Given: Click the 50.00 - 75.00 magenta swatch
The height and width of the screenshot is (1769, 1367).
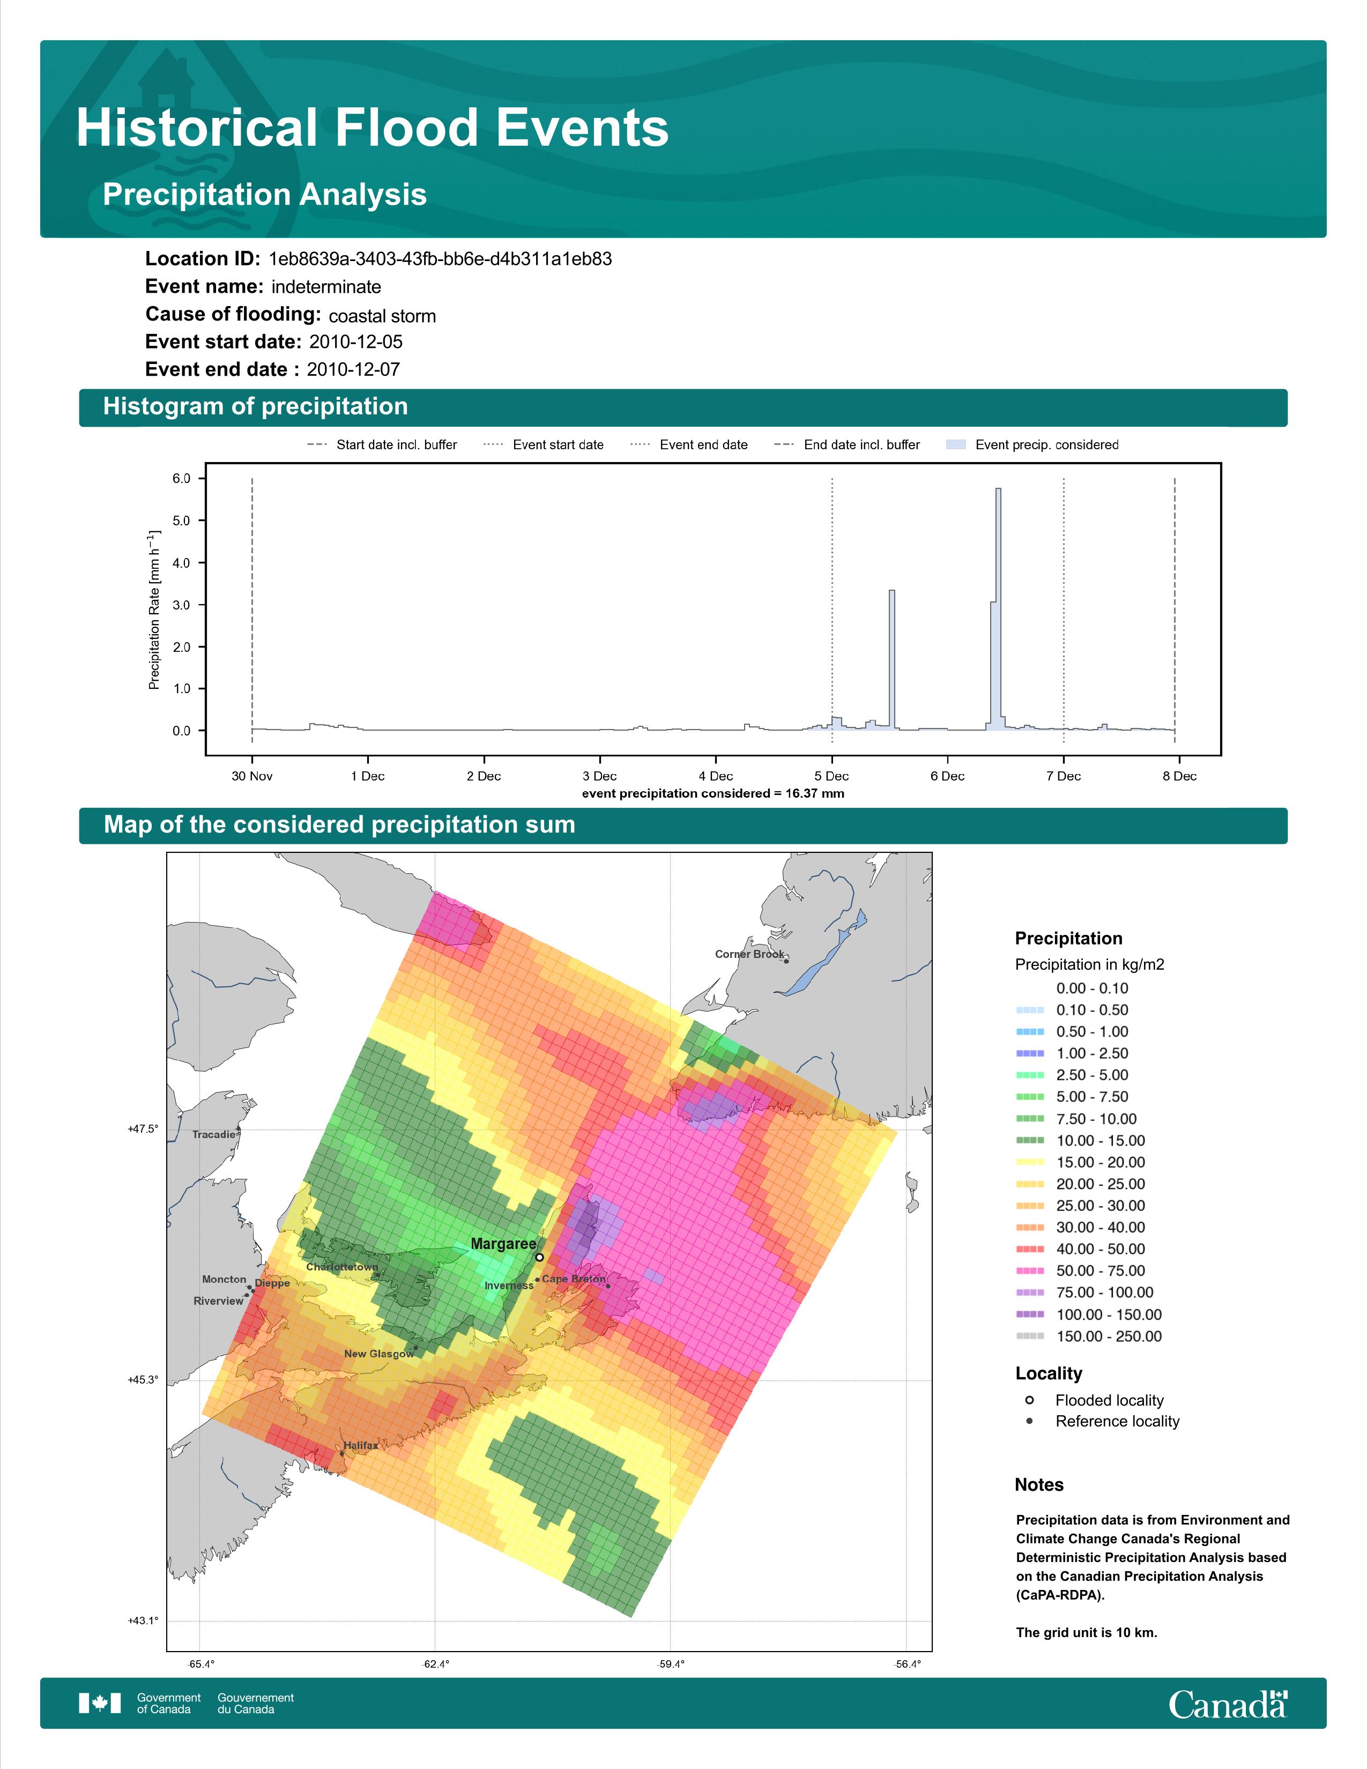Looking at the screenshot, I should (x=1029, y=1271).
